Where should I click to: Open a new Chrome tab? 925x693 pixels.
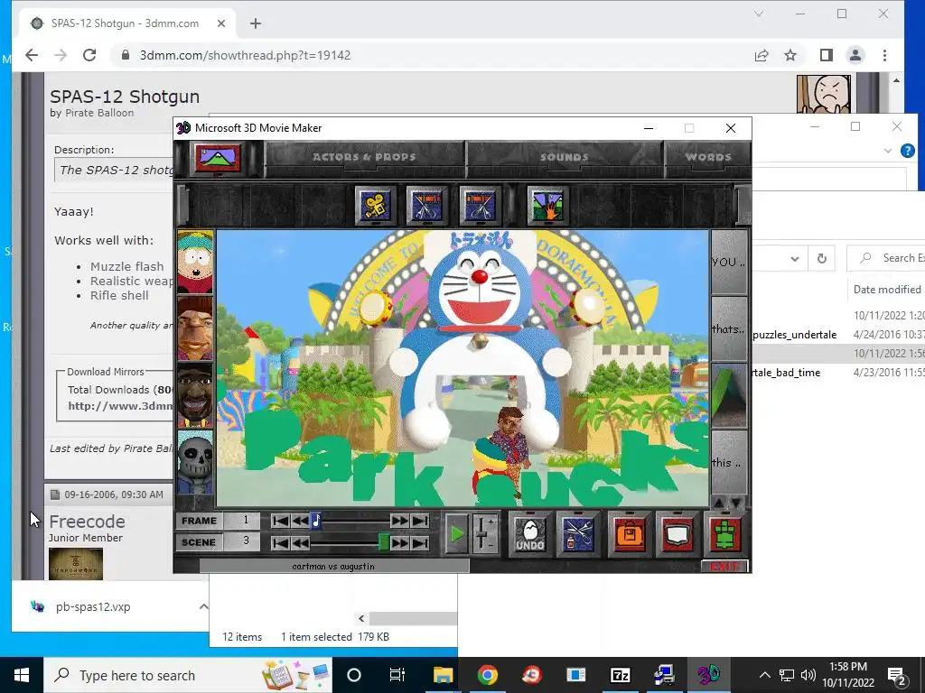point(256,23)
